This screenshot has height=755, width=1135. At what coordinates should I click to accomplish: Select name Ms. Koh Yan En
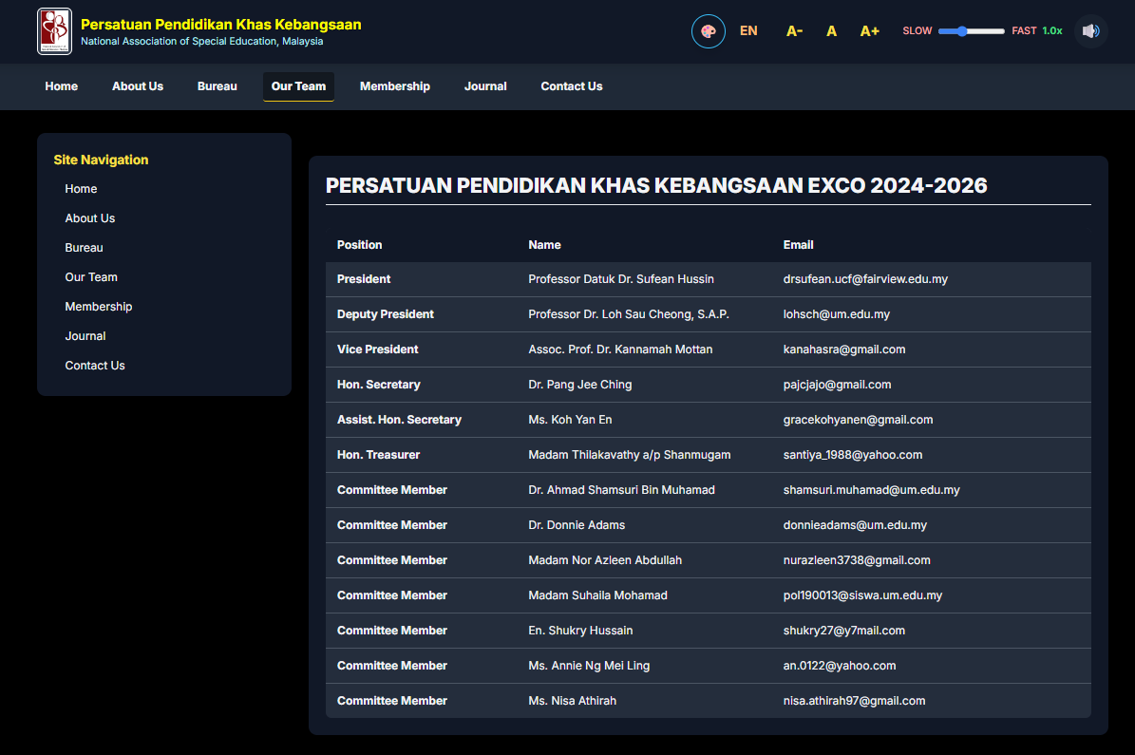point(571,420)
